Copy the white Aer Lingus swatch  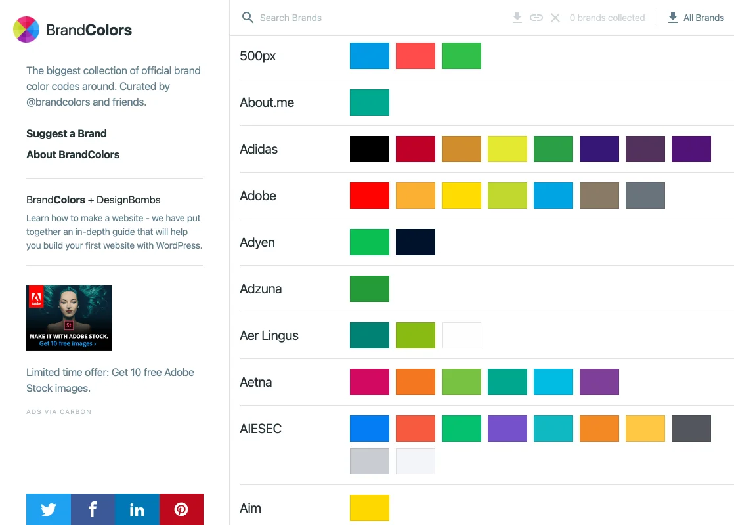461,335
